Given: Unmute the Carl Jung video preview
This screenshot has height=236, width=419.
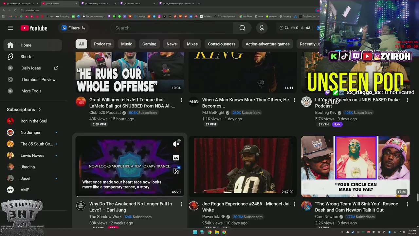Looking at the screenshot, I should (x=176, y=144).
